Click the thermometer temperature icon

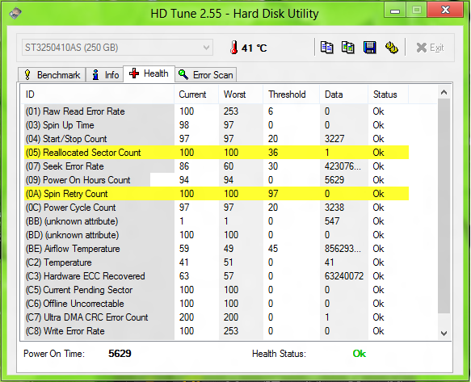point(234,48)
